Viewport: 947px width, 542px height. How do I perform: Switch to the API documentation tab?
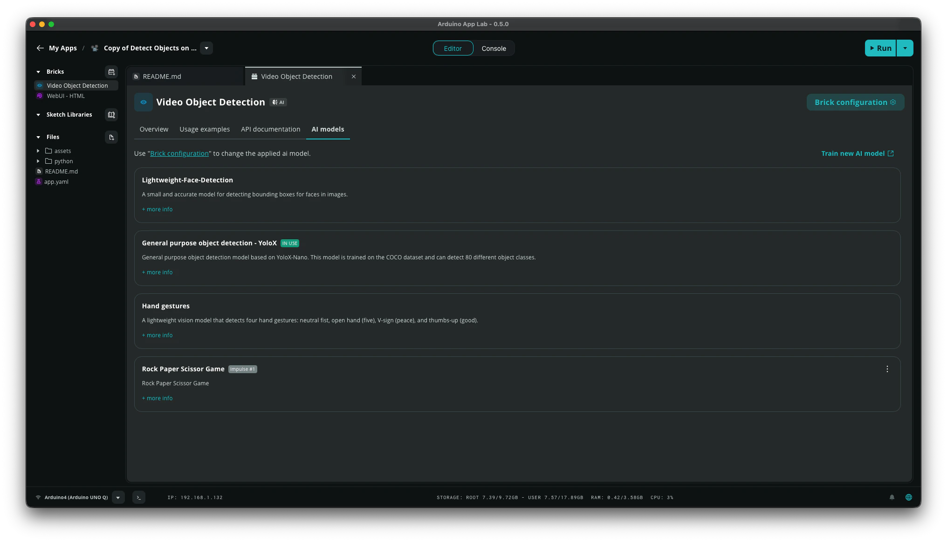pos(270,129)
